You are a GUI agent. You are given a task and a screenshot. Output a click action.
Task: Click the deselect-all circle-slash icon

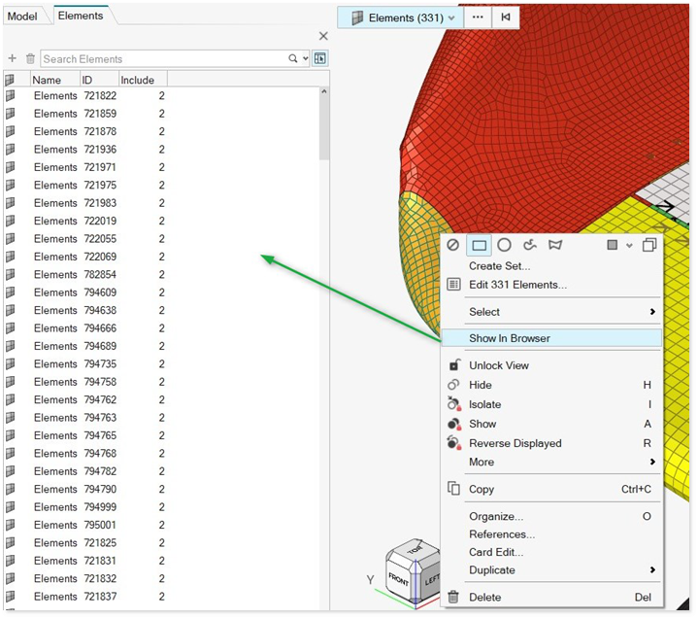coord(453,245)
